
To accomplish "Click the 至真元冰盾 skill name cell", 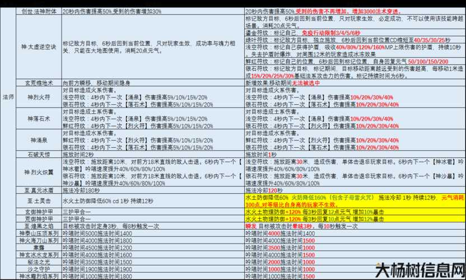I will click(39, 190).
